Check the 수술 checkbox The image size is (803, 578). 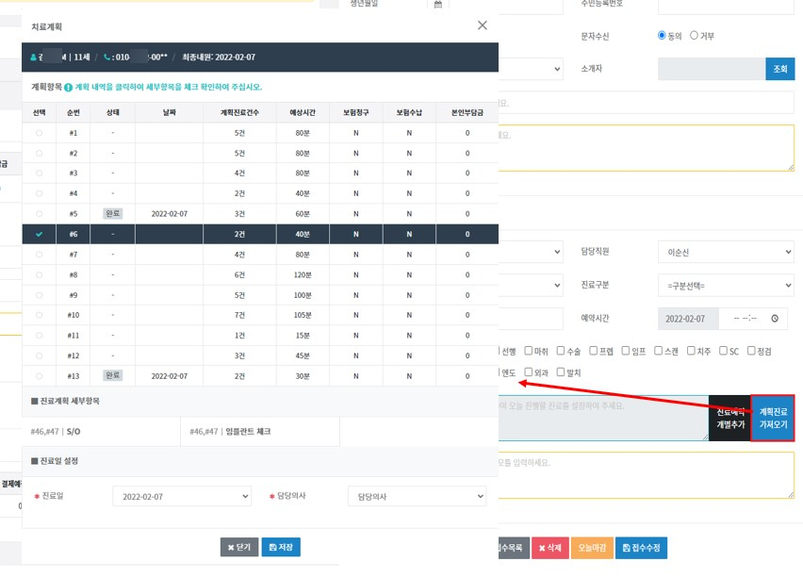[x=561, y=351]
